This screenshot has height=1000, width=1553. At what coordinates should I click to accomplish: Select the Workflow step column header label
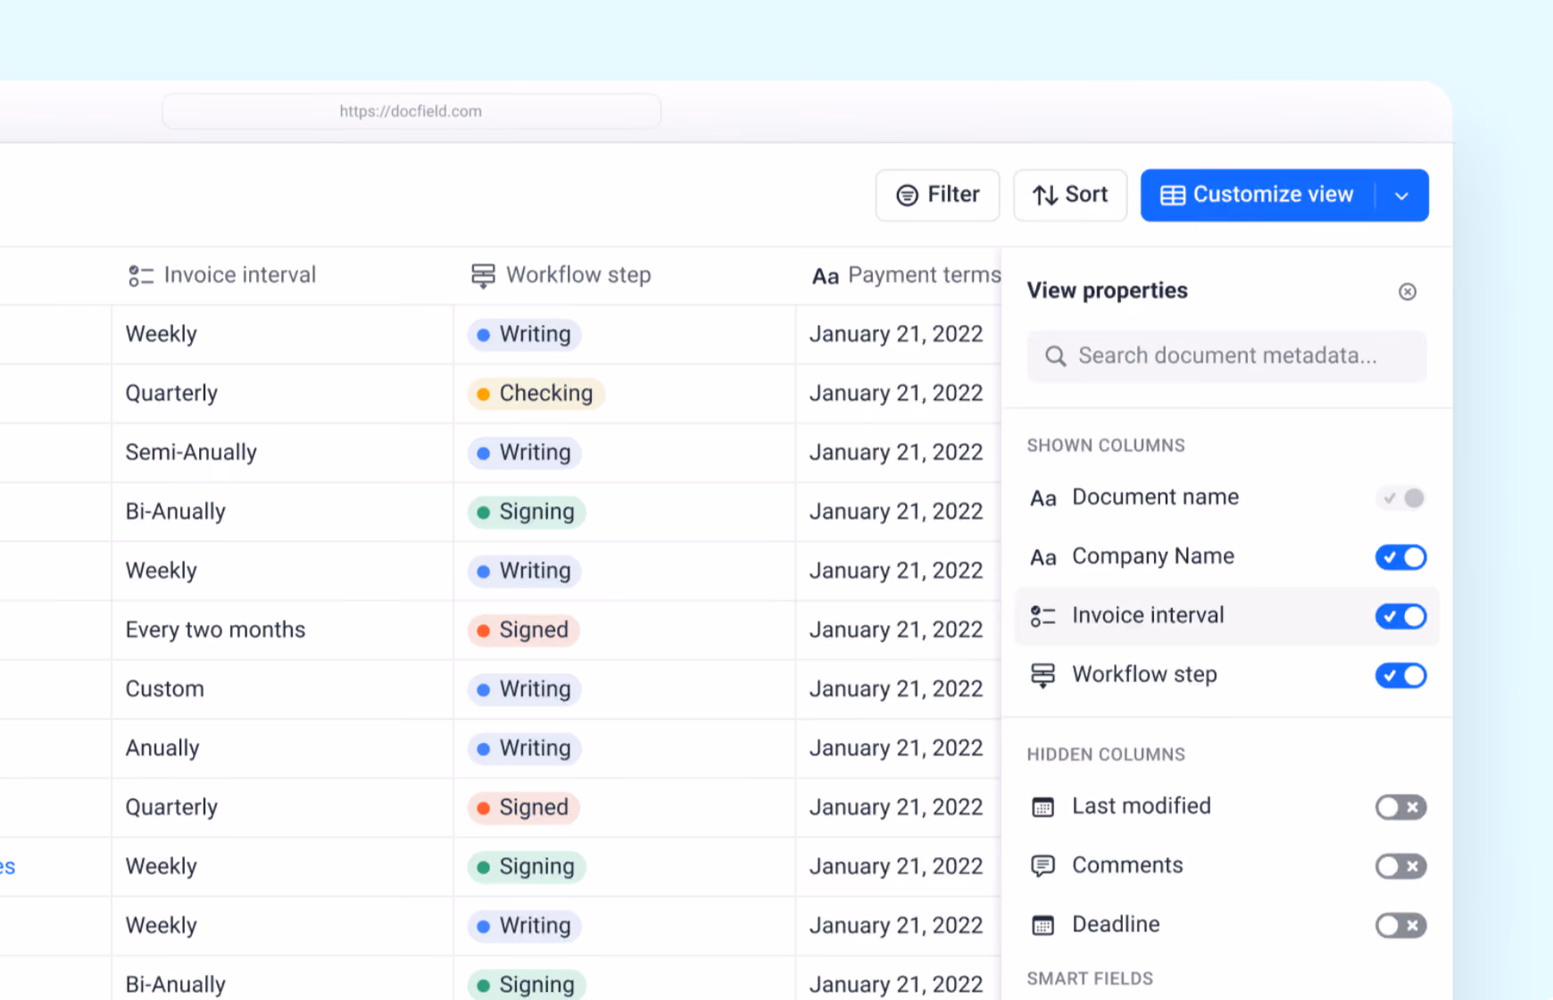click(578, 275)
